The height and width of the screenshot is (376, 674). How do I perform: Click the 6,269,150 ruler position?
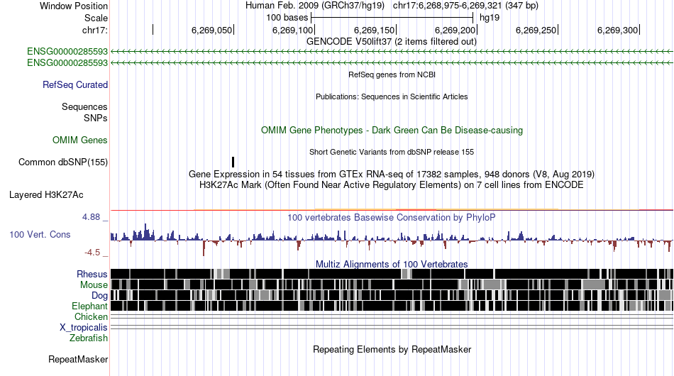point(374,30)
